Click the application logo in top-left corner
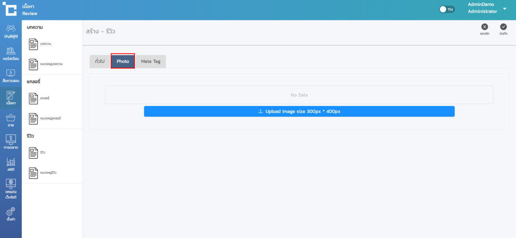 click(x=10, y=9)
